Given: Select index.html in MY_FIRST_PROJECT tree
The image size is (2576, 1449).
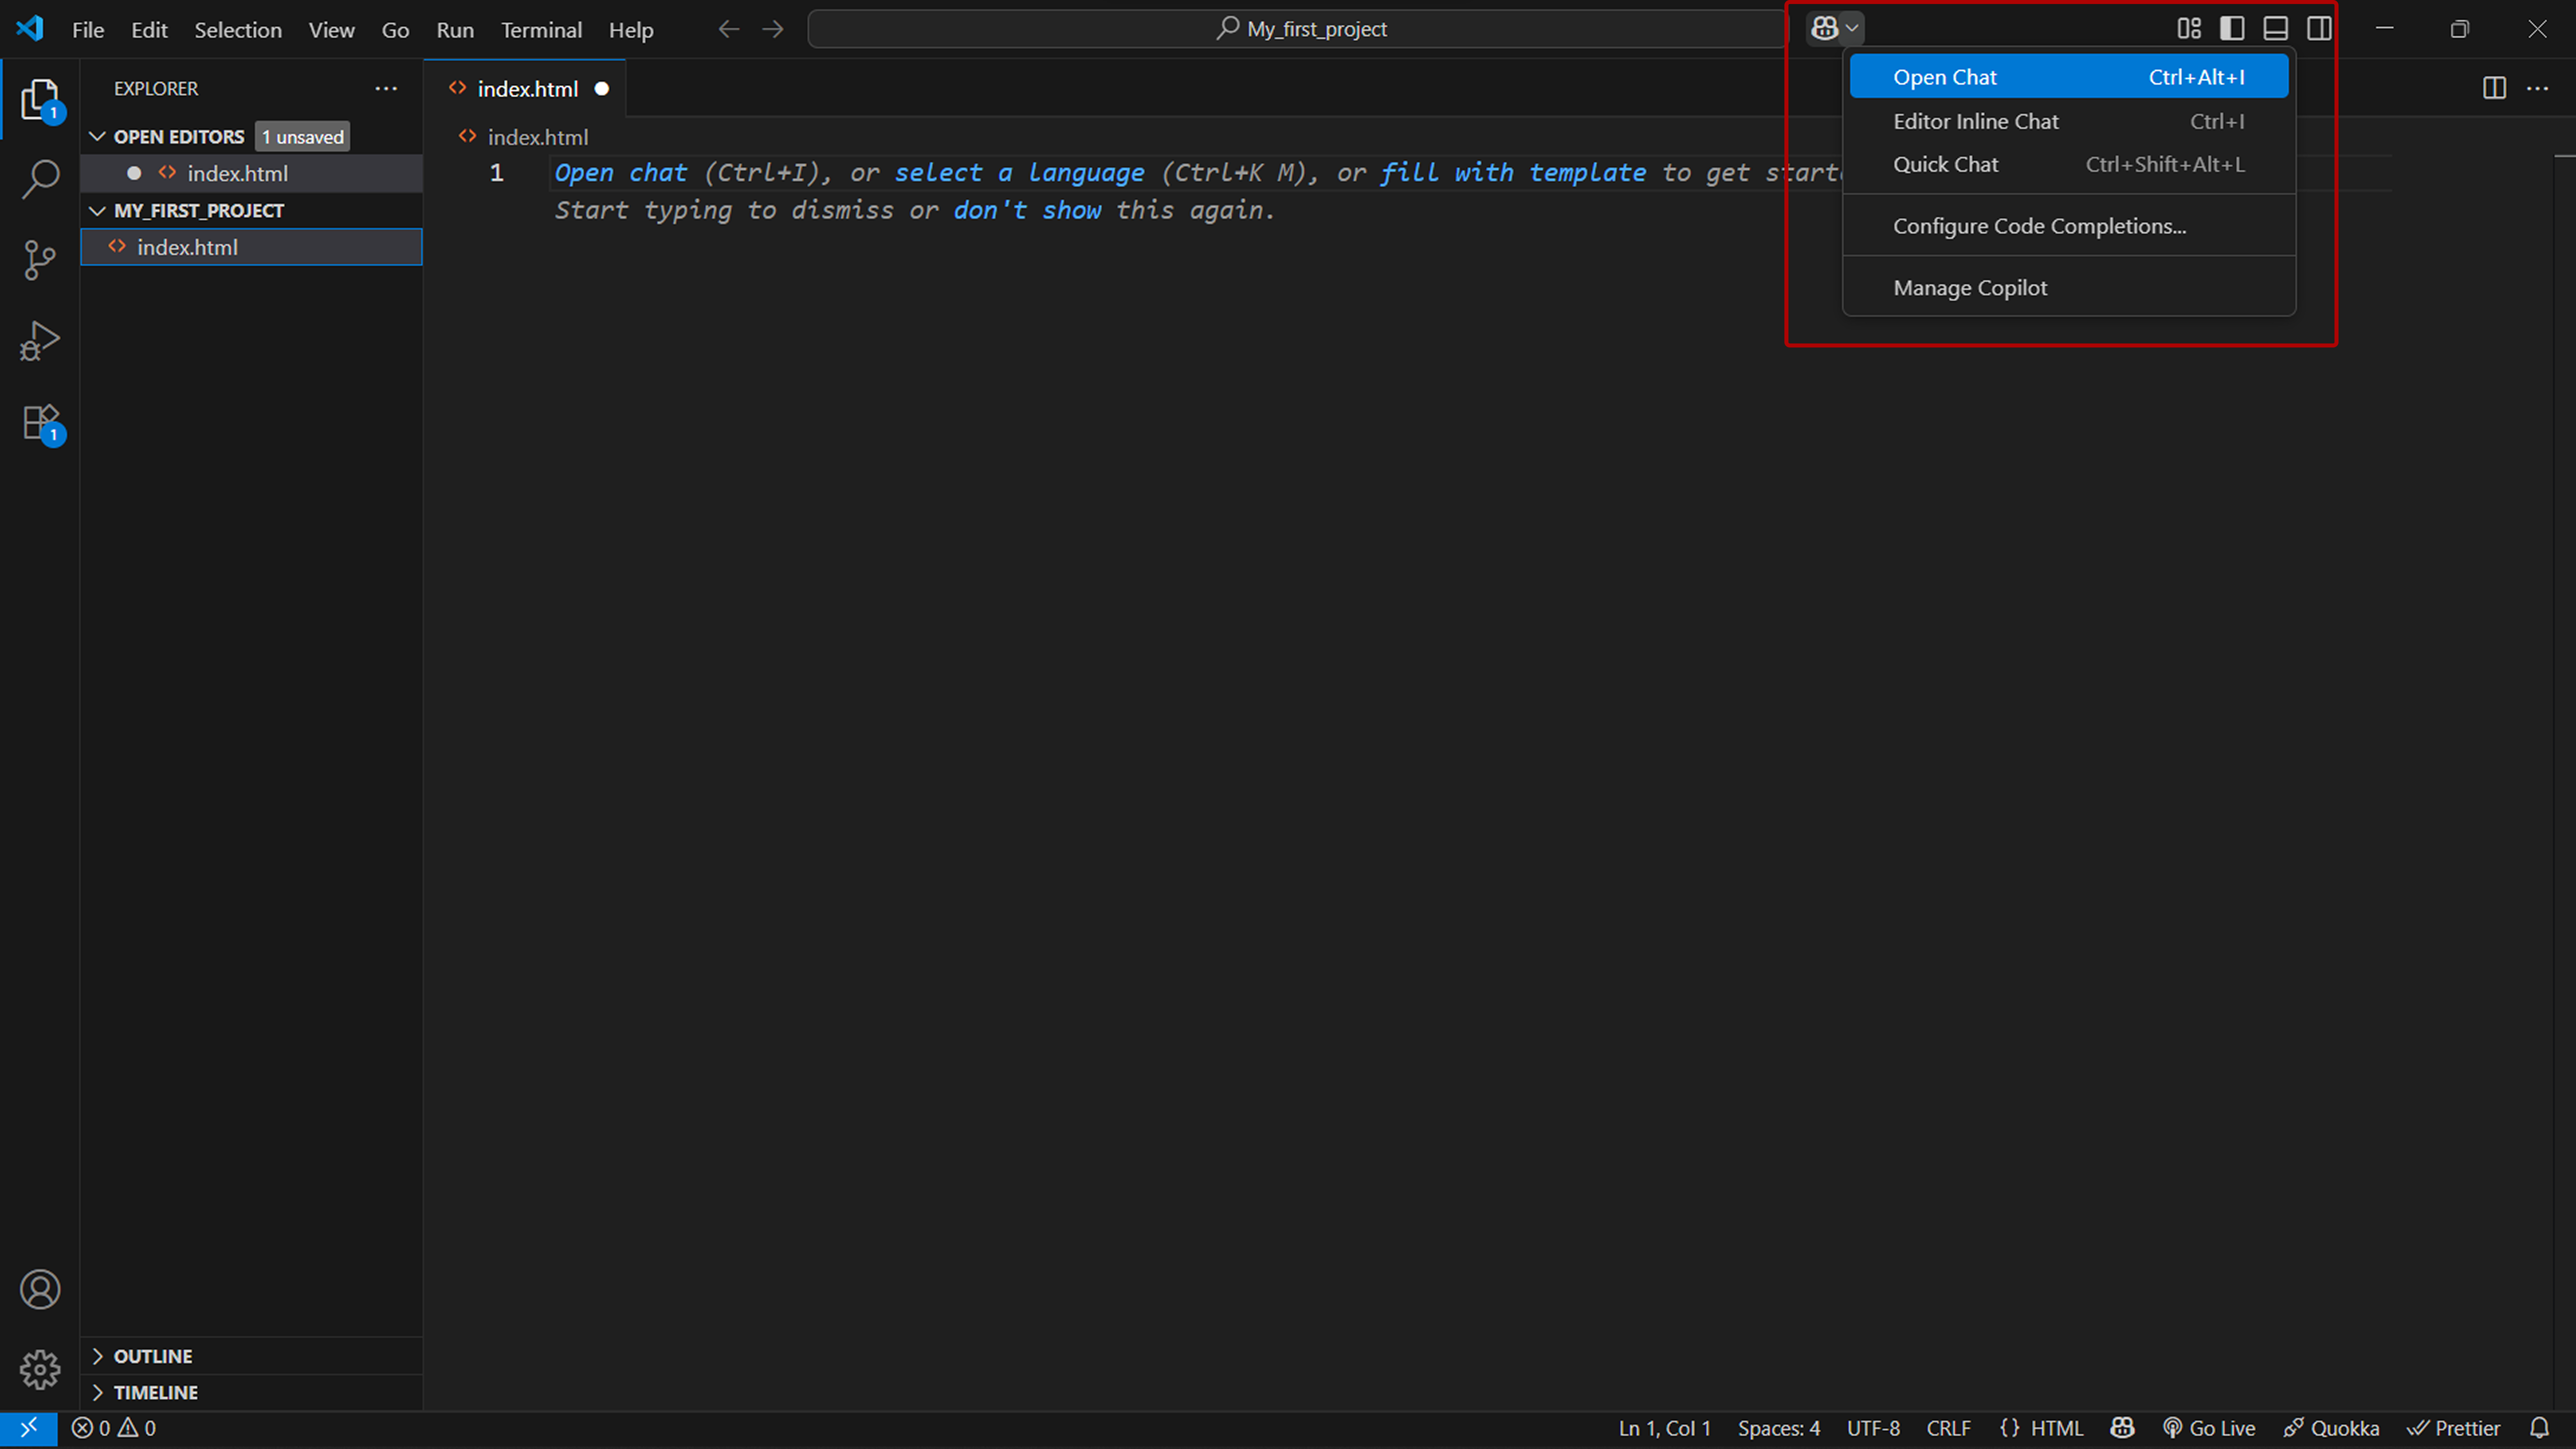Looking at the screenshot, I should pyautogui.click(x=187, y=247).
